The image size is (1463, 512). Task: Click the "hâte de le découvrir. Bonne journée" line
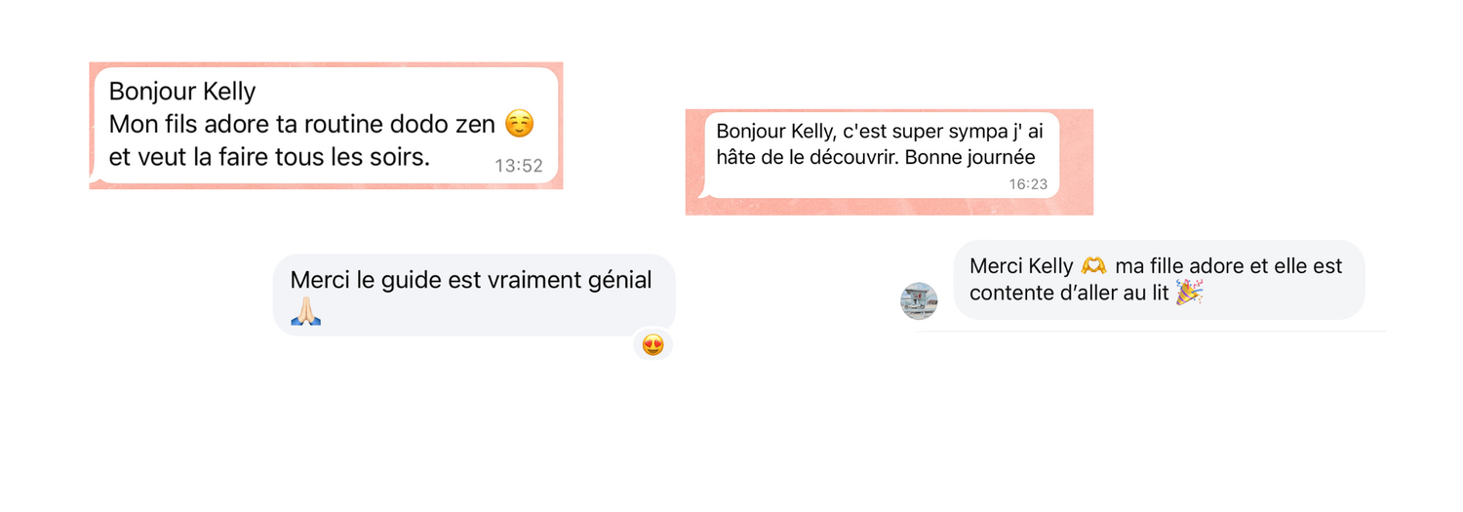(875, 157)
